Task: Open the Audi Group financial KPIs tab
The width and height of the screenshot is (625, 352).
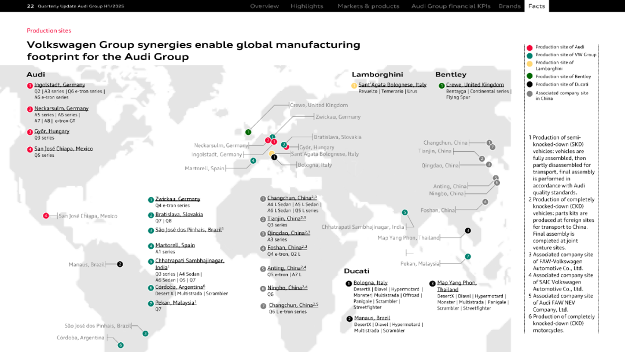Action: coord(450,6)
